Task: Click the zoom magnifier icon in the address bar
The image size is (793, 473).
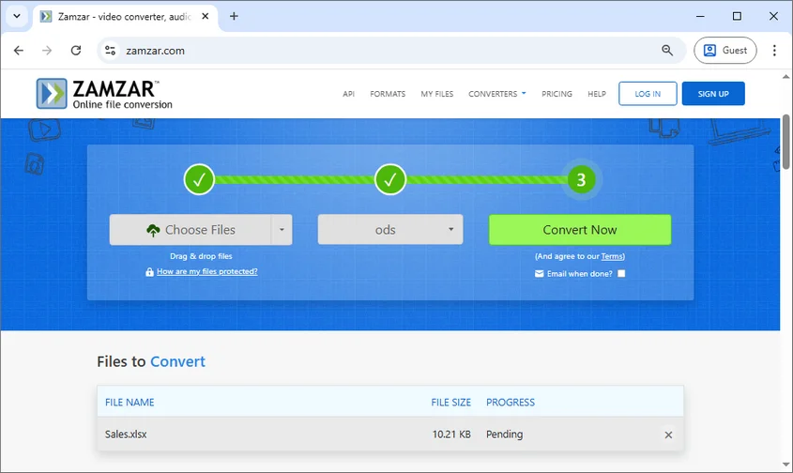Action: pyautogui.click(x=667, y=51)
